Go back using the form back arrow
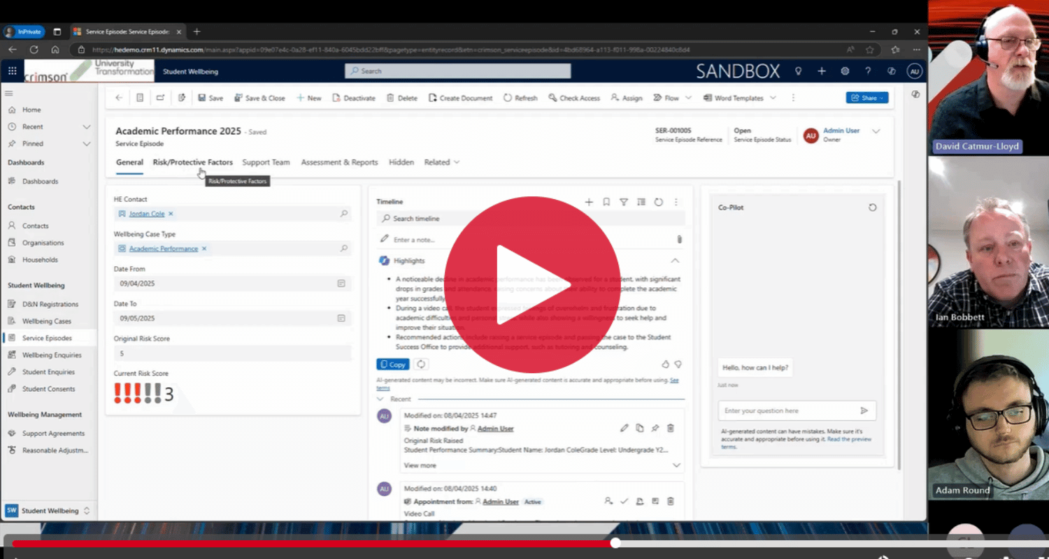1049x559 pixels. click(119, 98)
